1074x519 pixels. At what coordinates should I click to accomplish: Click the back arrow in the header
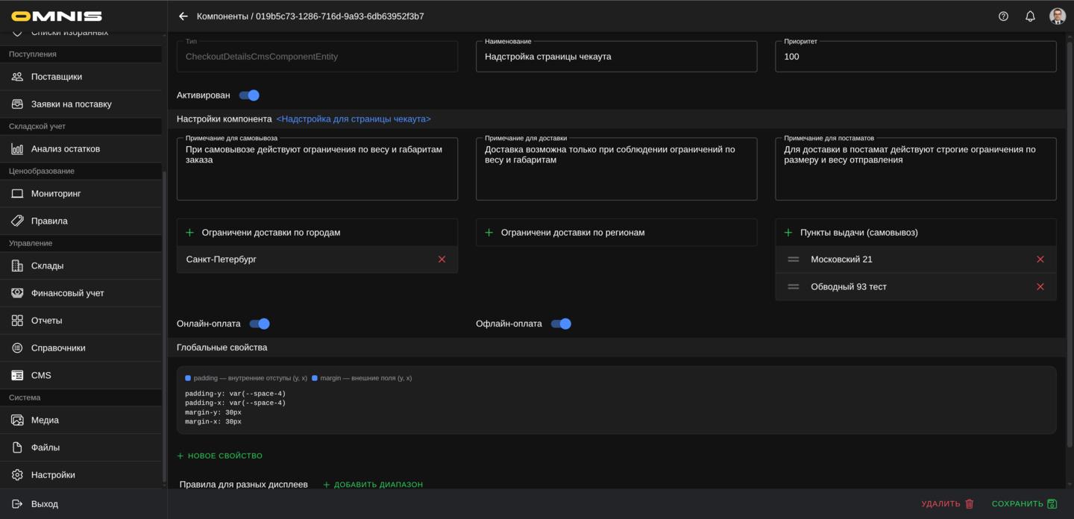pyautogui.click(x=183, y=15)
